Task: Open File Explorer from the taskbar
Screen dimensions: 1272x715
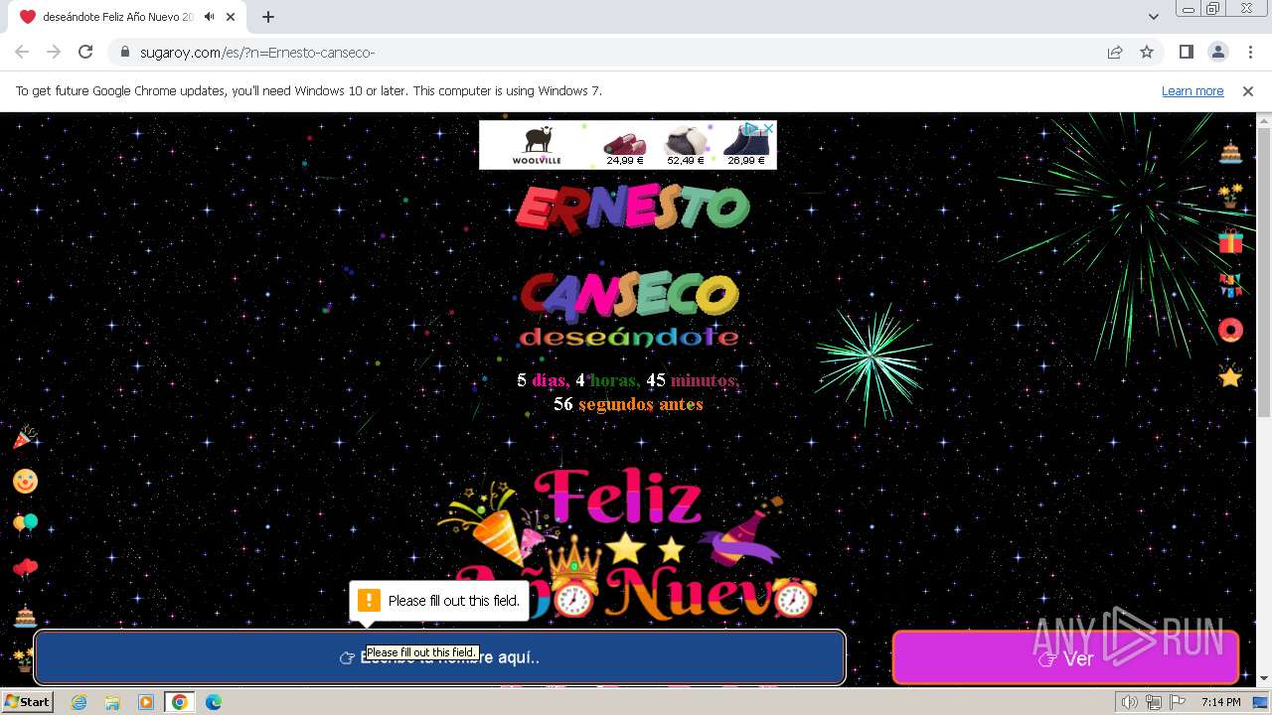Action: coord(112,702)
